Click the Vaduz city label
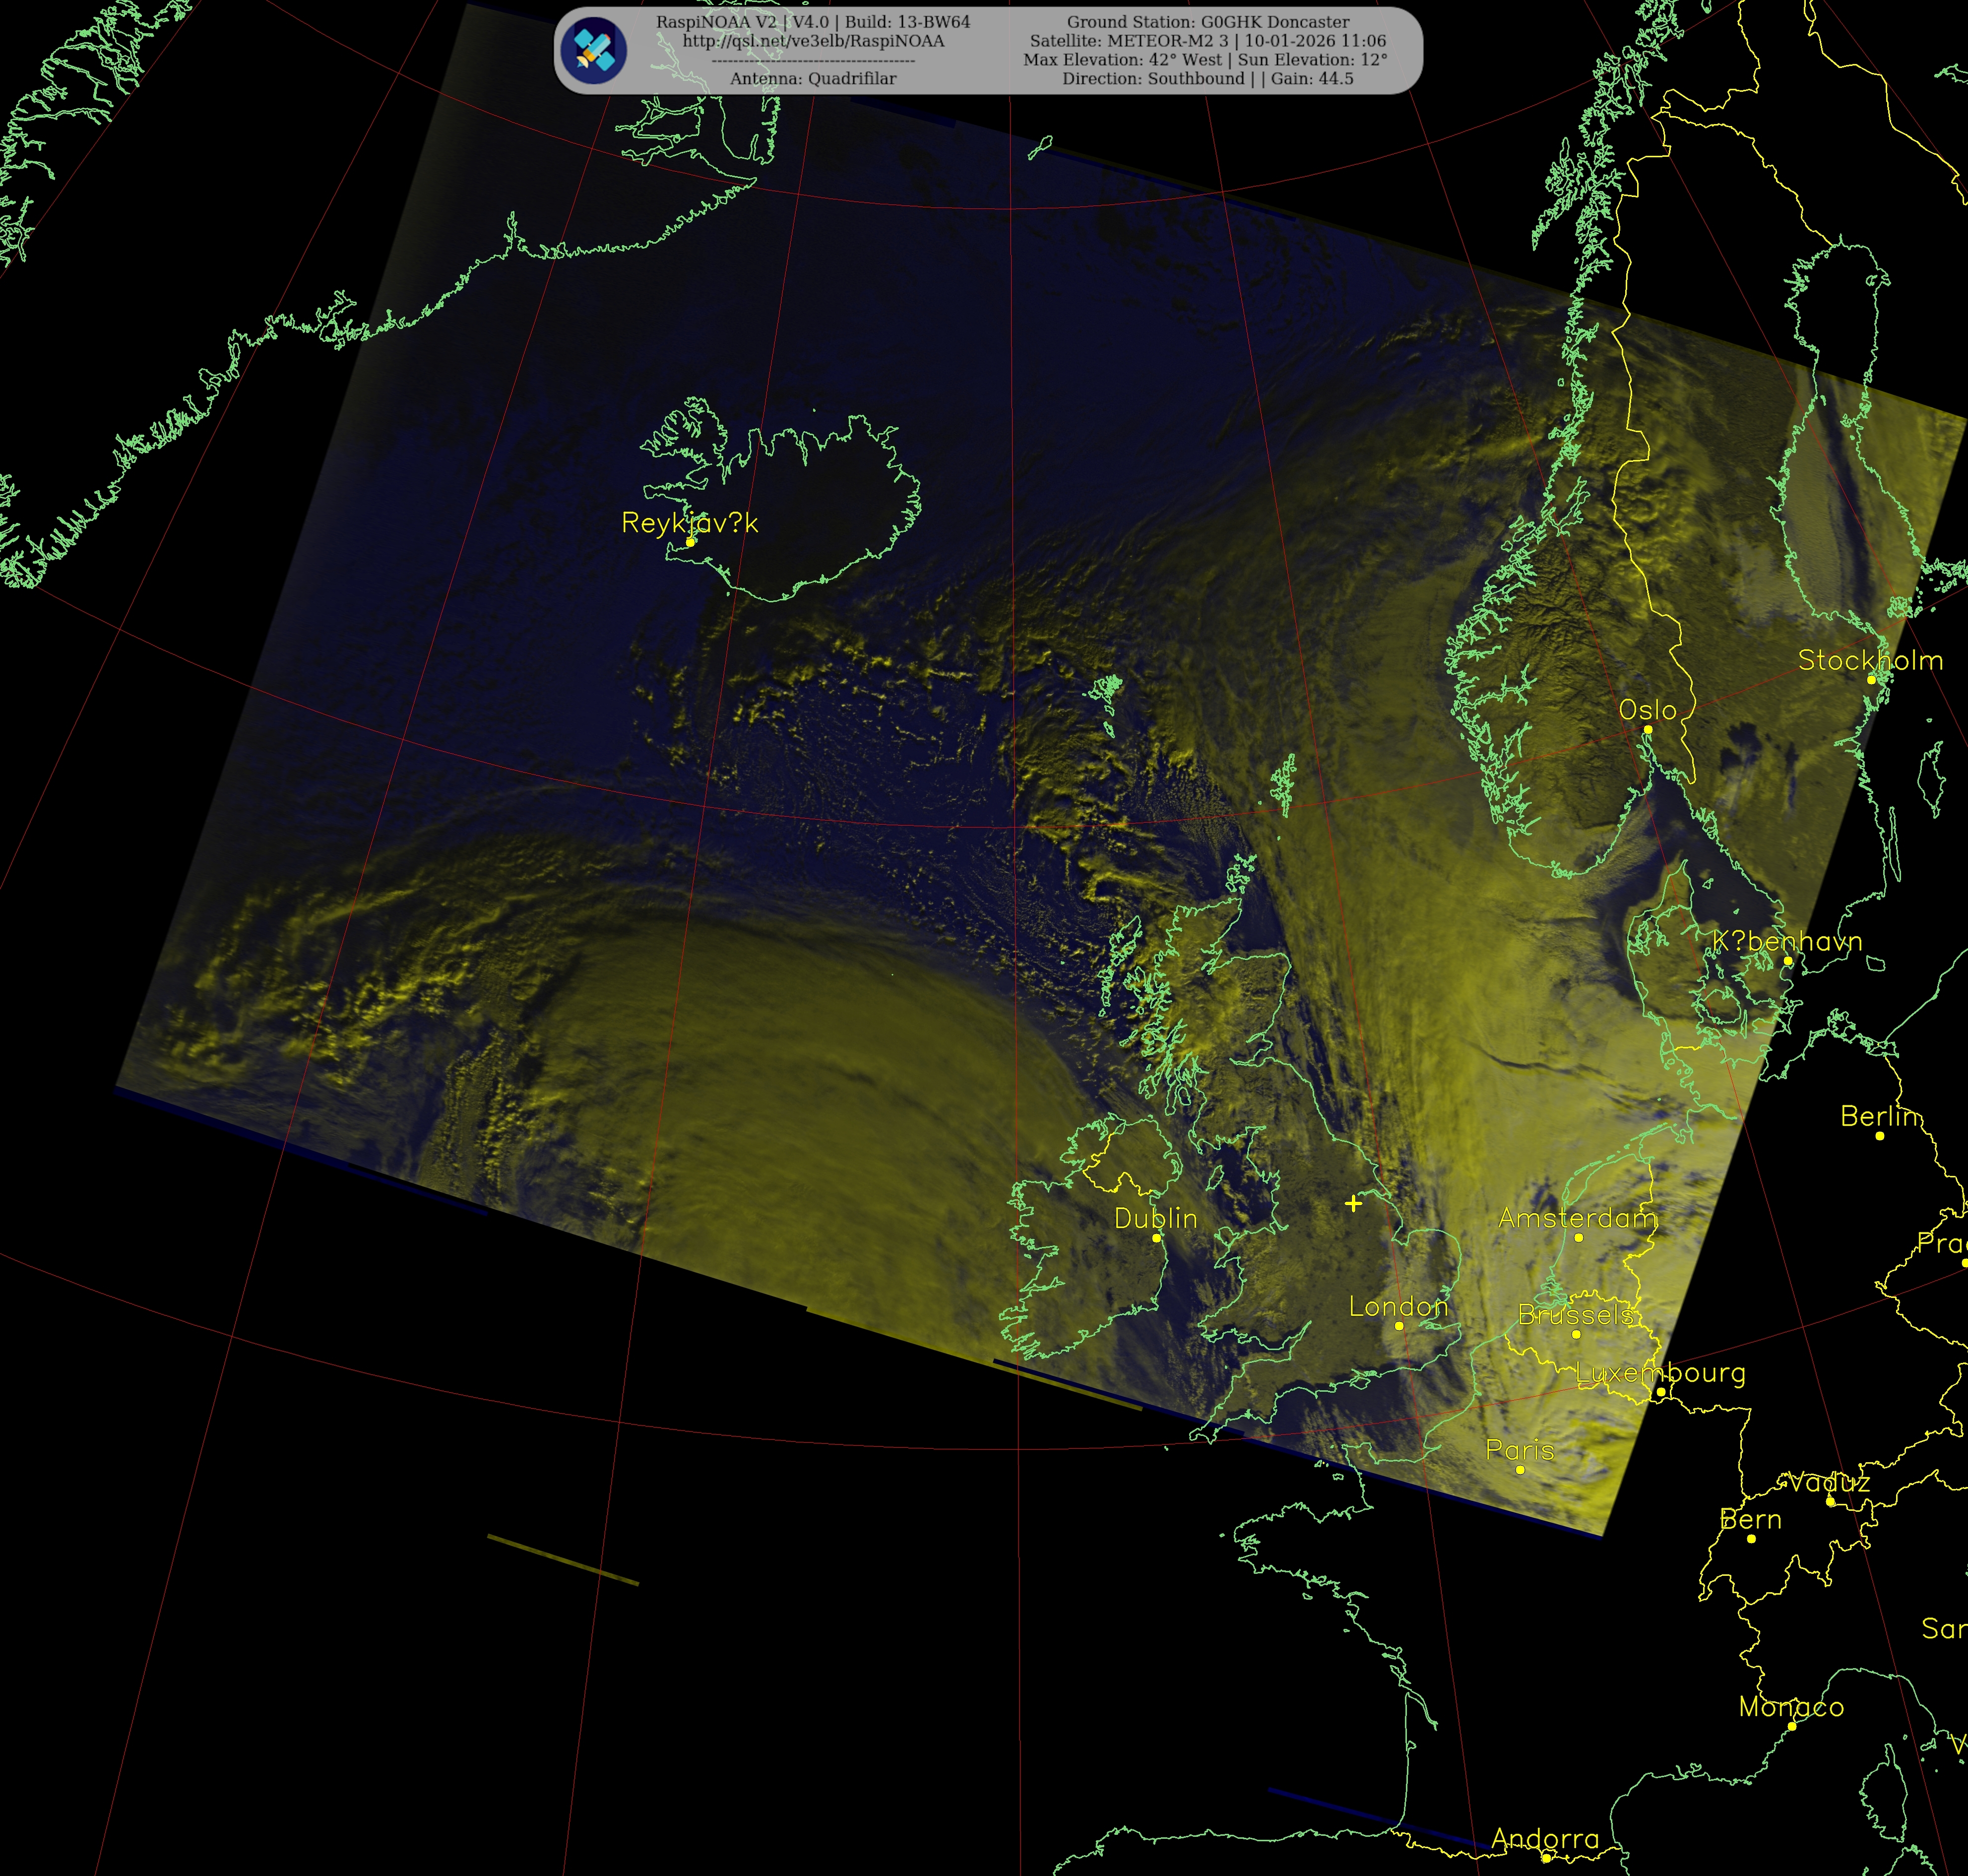Viewport: 1968px width, 1876px height. [x=1829, y=1482]
